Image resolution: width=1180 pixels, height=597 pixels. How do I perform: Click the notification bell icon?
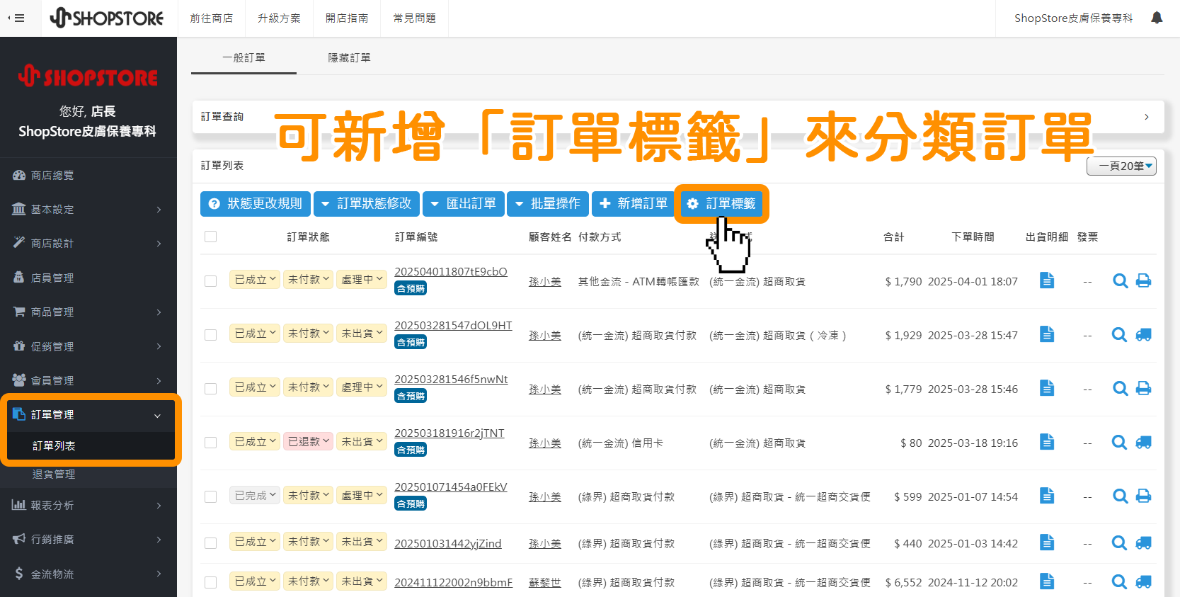click(1157, 18)
